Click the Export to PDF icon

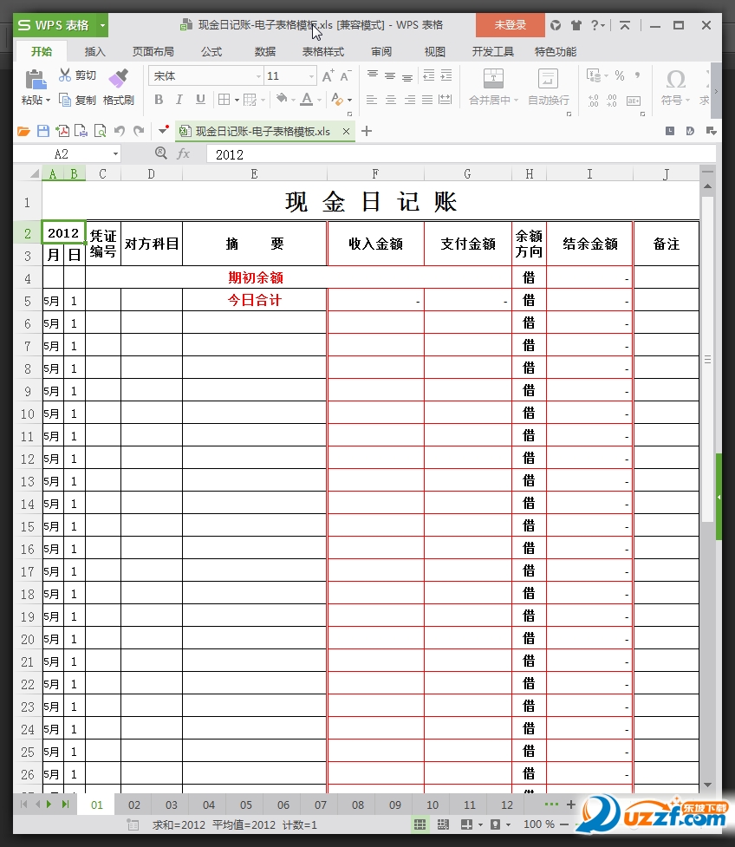point(62,131)
